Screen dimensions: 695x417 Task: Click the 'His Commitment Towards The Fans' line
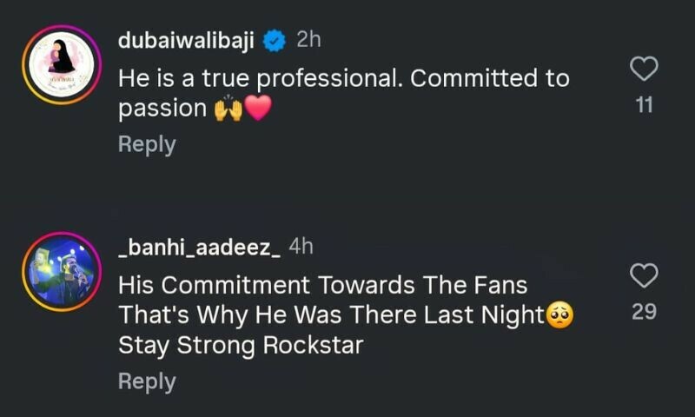(x=323, y=285)
